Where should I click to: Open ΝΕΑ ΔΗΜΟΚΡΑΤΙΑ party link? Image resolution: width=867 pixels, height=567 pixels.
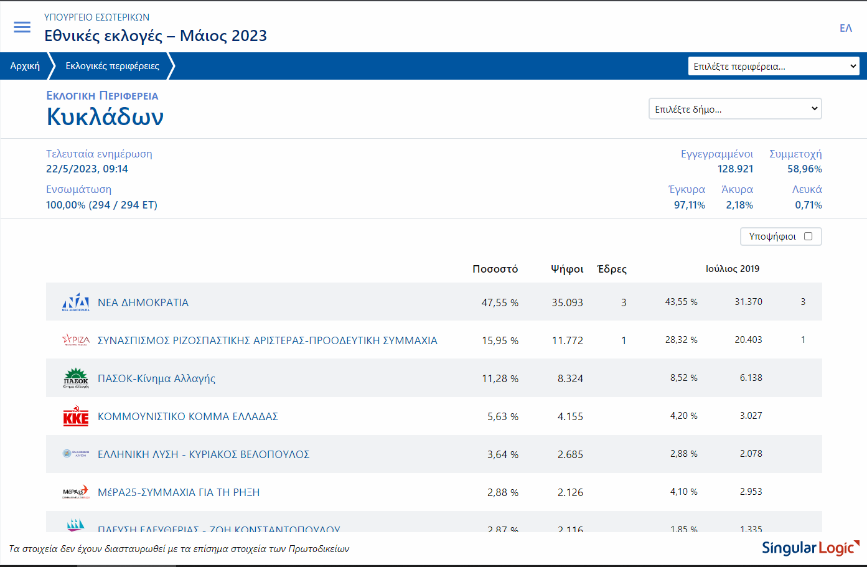143,302
